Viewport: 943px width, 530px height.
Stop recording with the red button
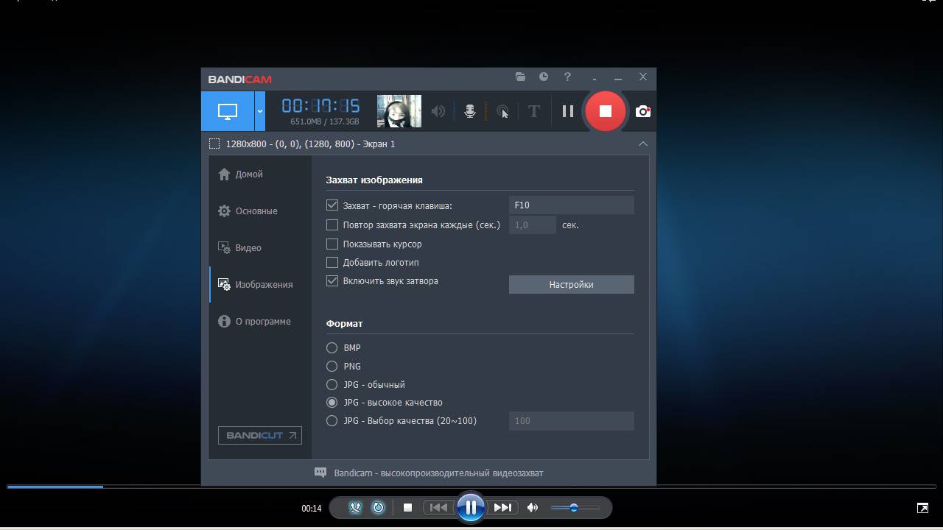(606, 111)
